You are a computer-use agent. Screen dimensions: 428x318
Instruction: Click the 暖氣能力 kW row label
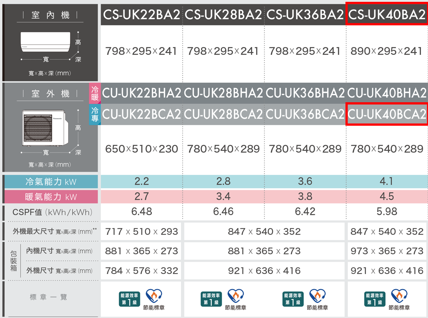point(51,197)
